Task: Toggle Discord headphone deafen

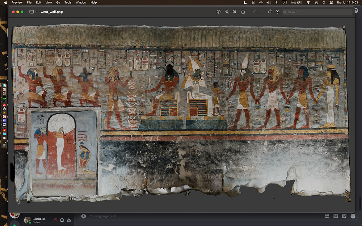Action: 62,220
